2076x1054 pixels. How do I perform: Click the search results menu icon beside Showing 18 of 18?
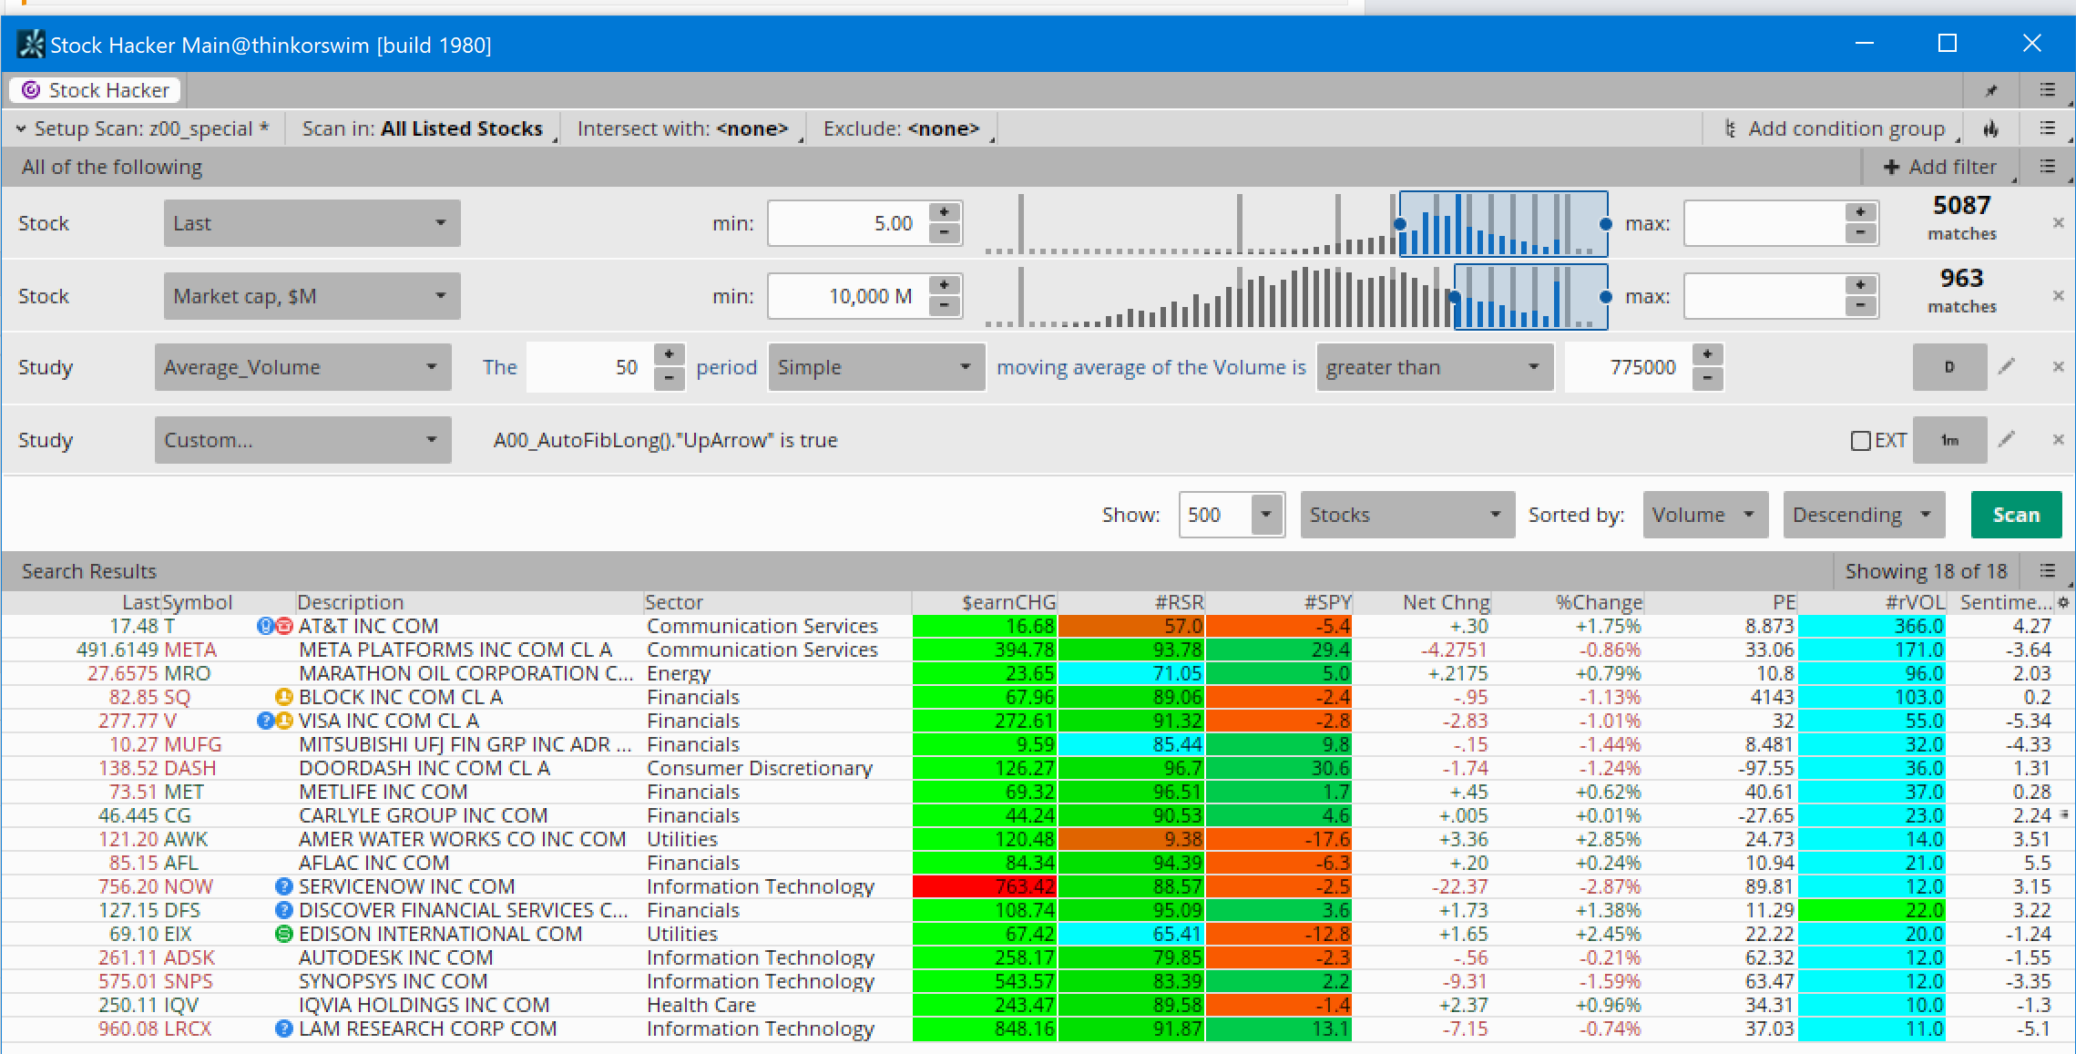pos(2048,571)
